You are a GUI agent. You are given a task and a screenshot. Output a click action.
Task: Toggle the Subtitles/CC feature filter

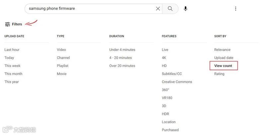172,74
